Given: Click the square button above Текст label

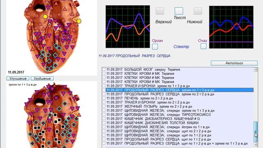Looking at the screenshot, I should pyautogui.click(x=179, y=11).
